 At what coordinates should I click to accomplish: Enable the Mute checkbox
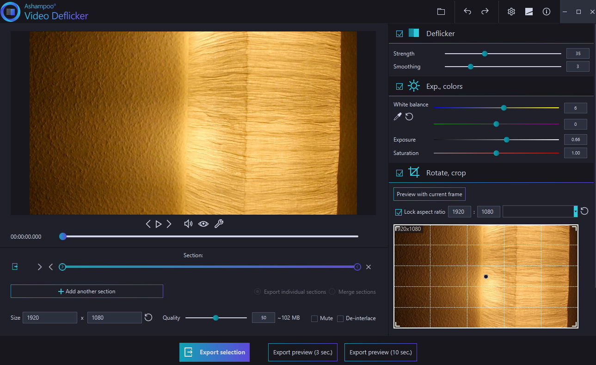(x=314, y=318)
